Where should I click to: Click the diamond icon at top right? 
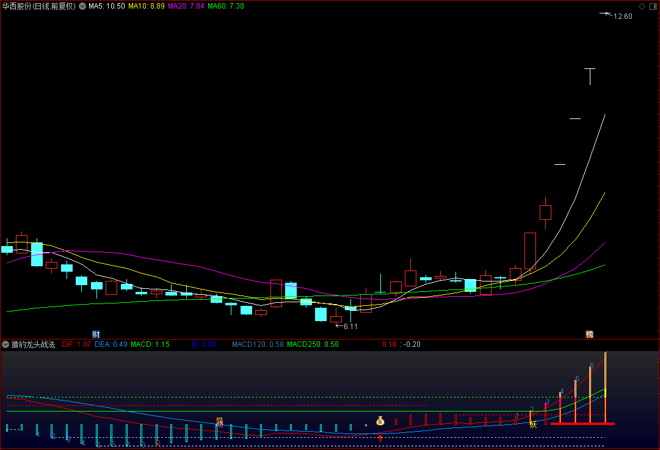642,6
